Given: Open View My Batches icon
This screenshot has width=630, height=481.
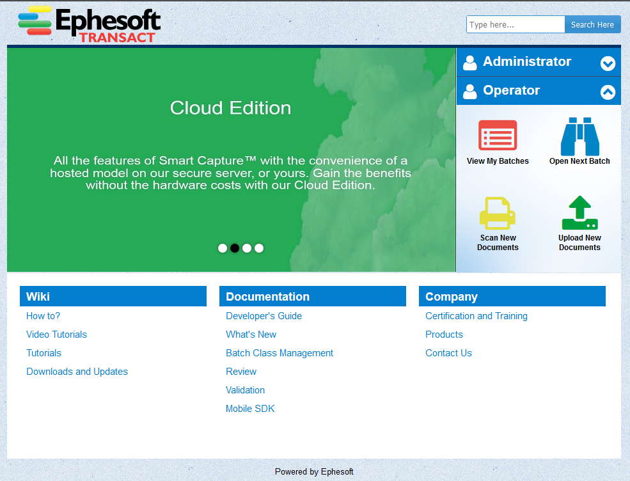Looking at the screenshot, I should tap(498, 136).
